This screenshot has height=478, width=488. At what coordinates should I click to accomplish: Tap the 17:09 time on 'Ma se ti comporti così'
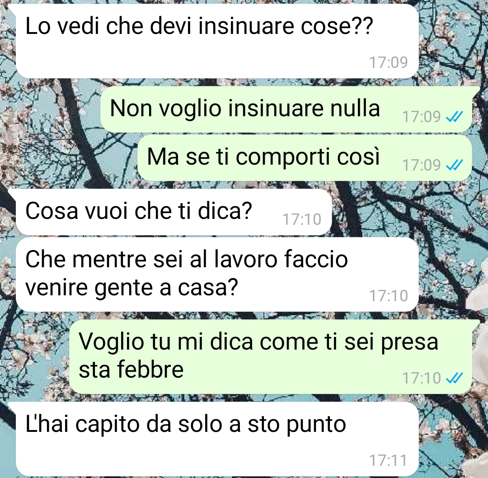pyautogui.click(x=422, y=165)
